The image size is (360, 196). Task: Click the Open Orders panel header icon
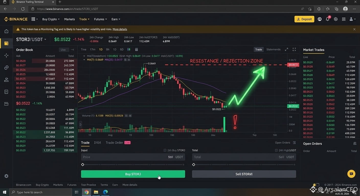[355, 144]
